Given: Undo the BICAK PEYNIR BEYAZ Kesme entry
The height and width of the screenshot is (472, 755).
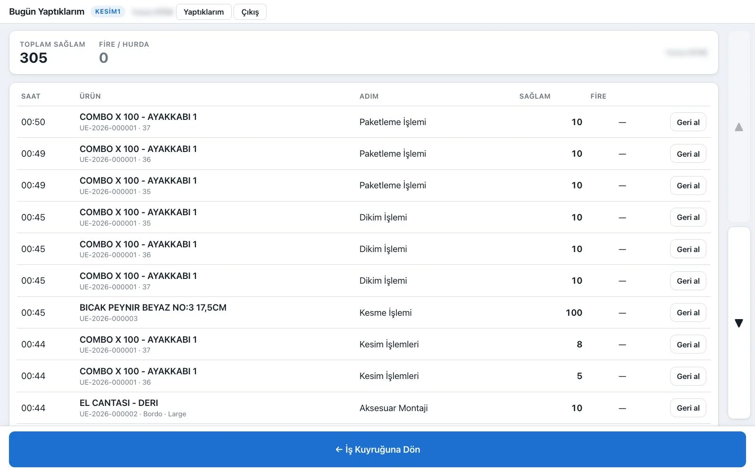Looking at the screenshot, I should pos(688,312).
